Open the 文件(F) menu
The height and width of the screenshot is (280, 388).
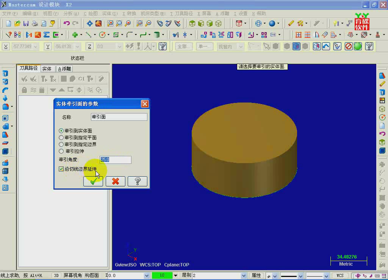(10, 14)
